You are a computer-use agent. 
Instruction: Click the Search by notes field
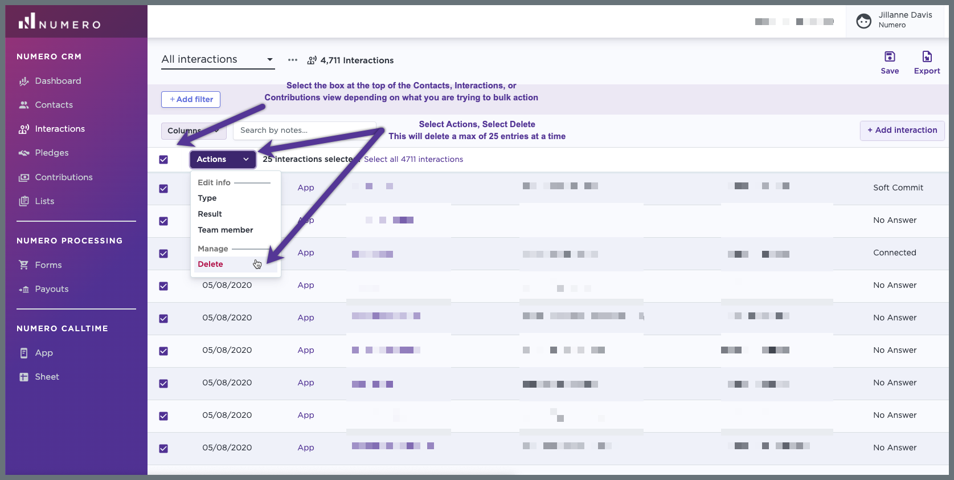pos(305,130)
